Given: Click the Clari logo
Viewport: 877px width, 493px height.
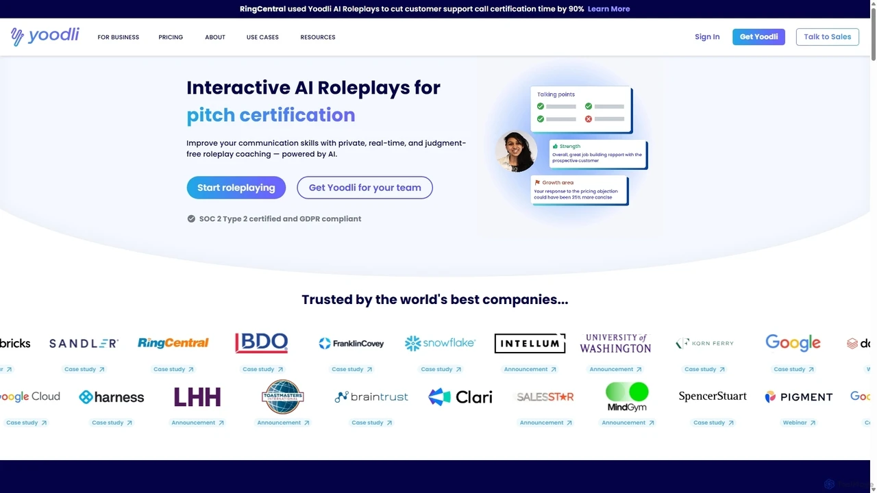Looking at the screenshot, I should point(460,397).
